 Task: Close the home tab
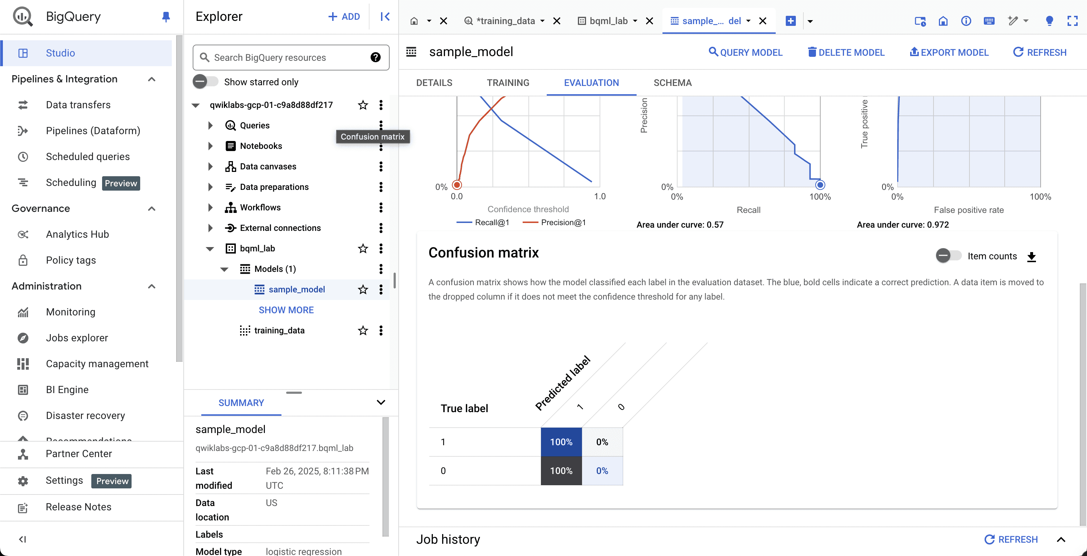pyautogui.click(x=444, y=21)
